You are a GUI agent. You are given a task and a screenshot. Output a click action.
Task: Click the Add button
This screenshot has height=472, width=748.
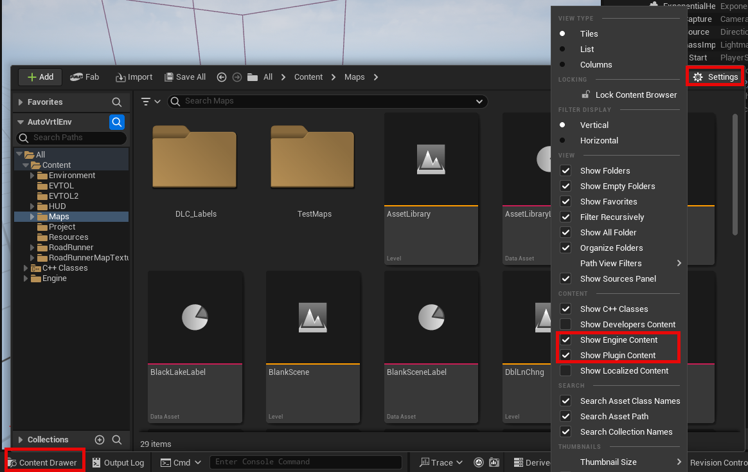(x=39, y=77)
